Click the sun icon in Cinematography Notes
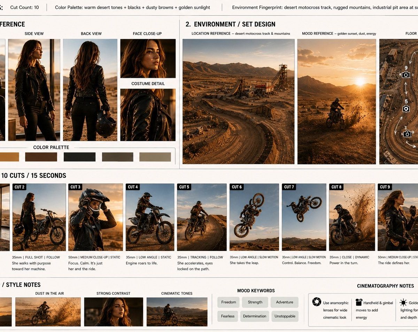This screenshot has width=418, height=332. (x=403, y=302)
